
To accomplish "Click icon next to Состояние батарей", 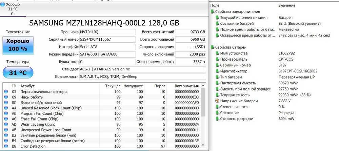I will (218, 24).
